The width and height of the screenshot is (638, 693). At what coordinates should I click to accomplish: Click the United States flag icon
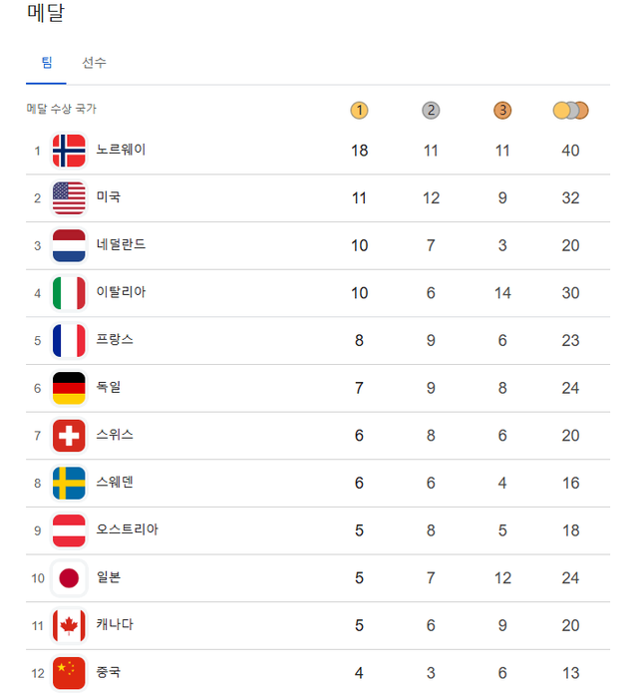point(69,198)
